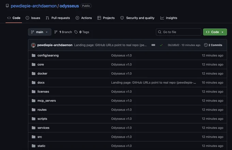The width and height of the screenshot is (232, 150).
Task: Open the Pull requests tab
Action: pyautogui.click(x=58, y=18)
